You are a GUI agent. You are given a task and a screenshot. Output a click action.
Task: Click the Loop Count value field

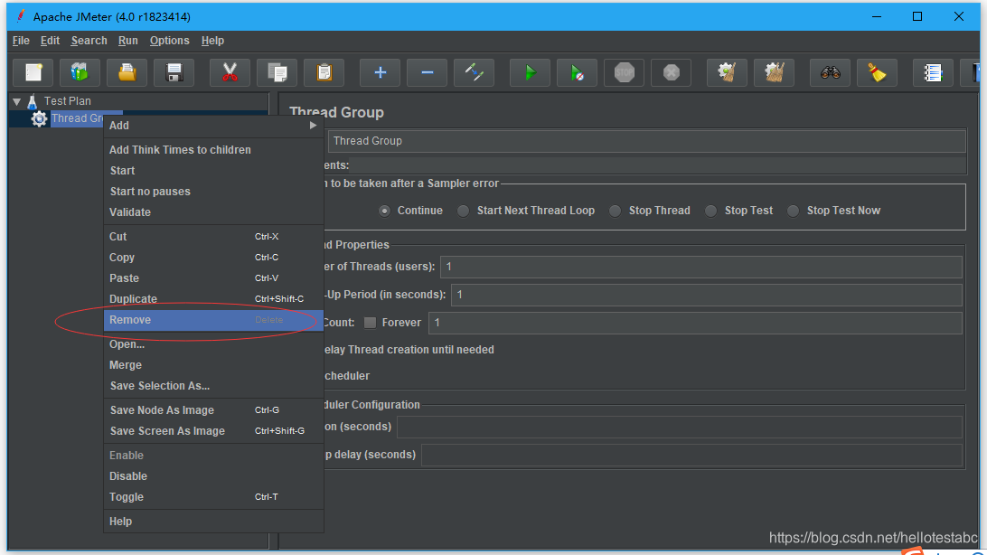[x=696, y=323]
